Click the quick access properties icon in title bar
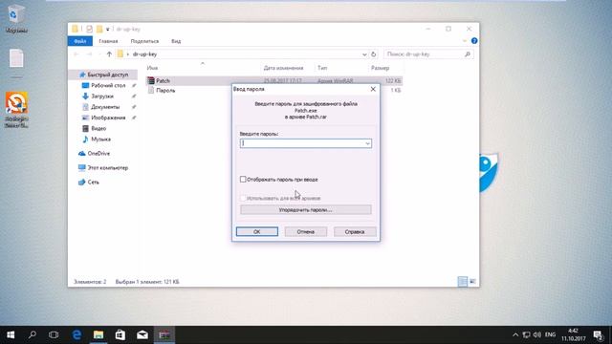 (89, 29)
